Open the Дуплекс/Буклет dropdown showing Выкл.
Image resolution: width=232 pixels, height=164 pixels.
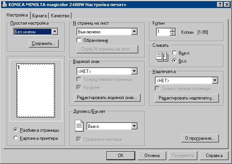click(x=134, y=126)
